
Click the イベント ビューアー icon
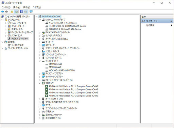9,26
